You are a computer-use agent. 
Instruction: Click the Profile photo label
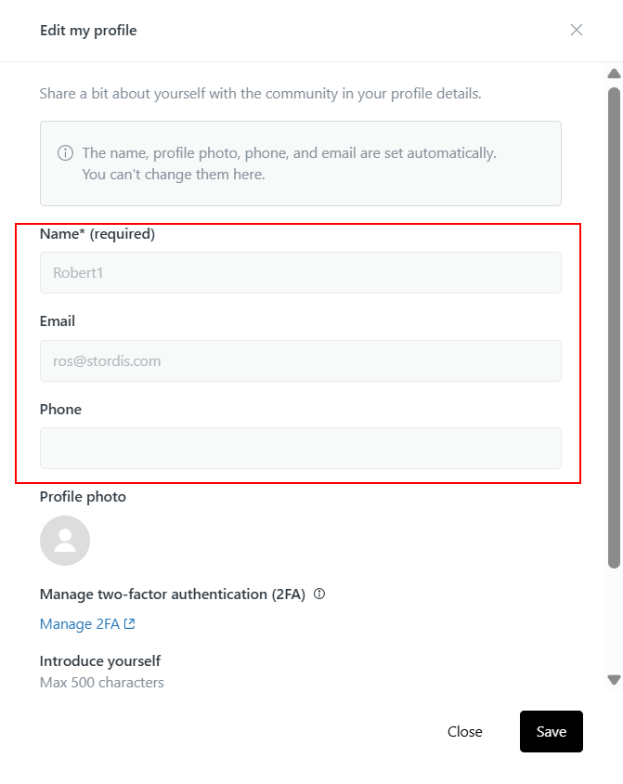83,496
